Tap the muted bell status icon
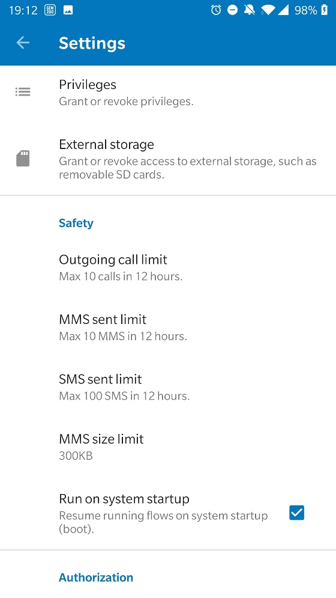The width and height of the screenshot is (336, 598). [249, 10]
